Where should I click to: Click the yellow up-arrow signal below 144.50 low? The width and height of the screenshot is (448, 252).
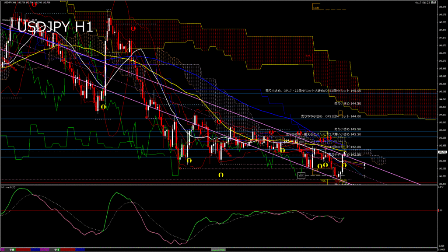pos(103,106)
